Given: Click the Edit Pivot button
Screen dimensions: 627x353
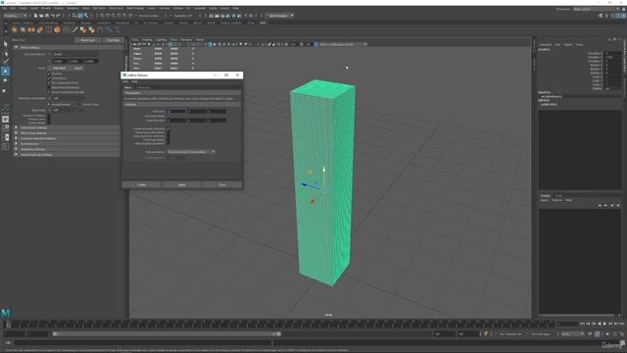Looking at the screenshot, I should pyautogui.click(x=59, y=69).
